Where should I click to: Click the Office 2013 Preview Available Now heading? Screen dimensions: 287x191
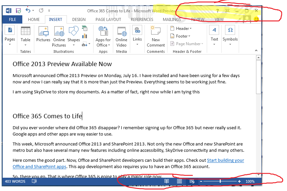[x=62, y=64]
